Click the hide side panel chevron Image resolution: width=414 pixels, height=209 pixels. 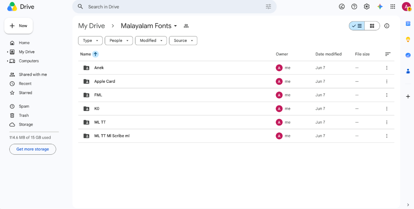pyautogui.click(x=408, y=205)
